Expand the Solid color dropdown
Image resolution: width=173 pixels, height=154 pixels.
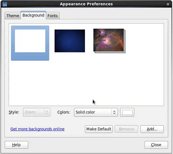96,112
